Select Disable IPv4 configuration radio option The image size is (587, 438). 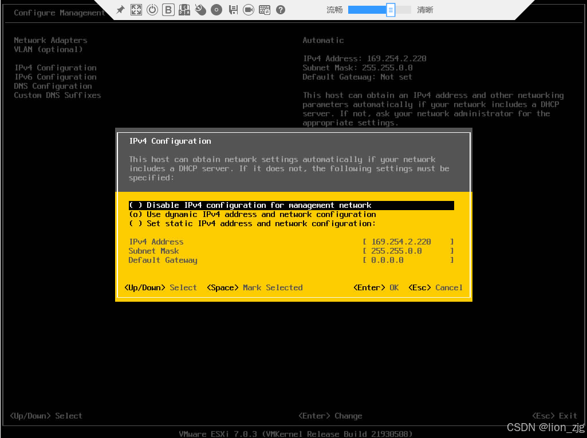point(250,206)
